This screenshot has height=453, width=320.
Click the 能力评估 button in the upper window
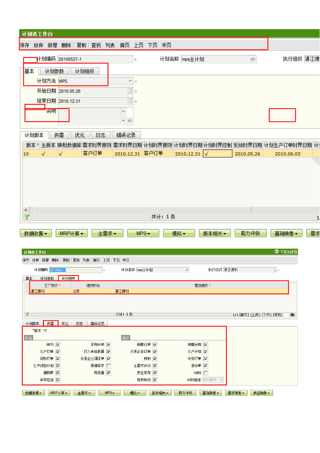(x=250, y=233)
